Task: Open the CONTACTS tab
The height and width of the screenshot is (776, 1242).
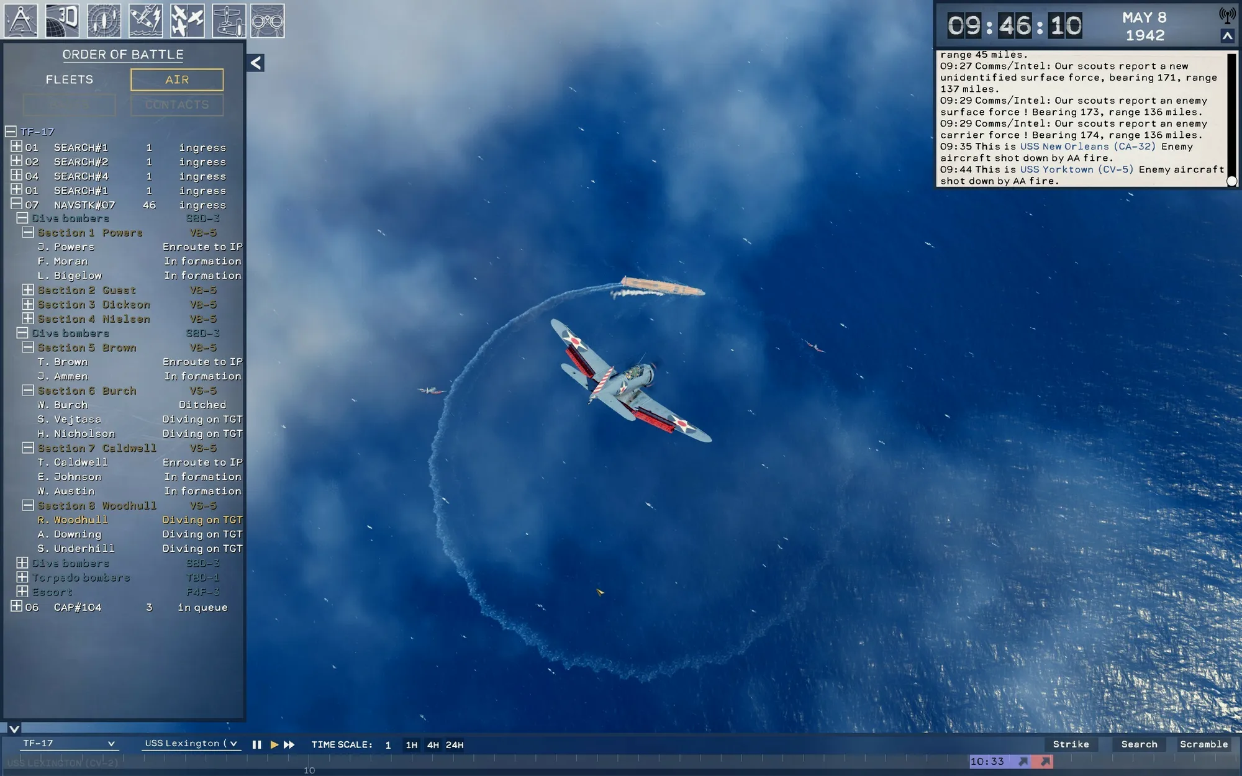Action: 177,104
